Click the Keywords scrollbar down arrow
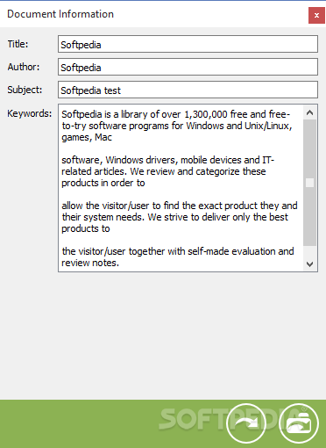This screenshot has height=448, width=326. [x=310, y=264]
